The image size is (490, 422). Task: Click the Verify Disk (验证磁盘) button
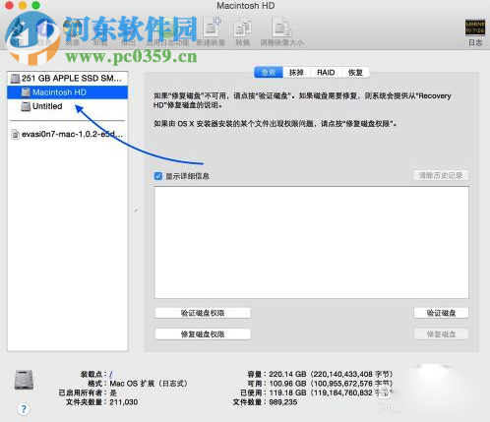coord(441,313)
